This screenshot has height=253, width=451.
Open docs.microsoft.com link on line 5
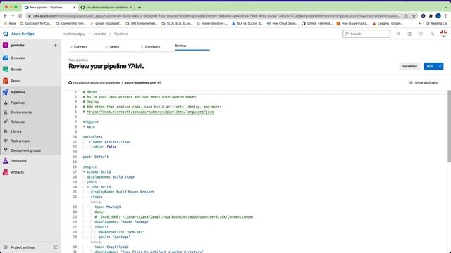(x=150, y=112)
